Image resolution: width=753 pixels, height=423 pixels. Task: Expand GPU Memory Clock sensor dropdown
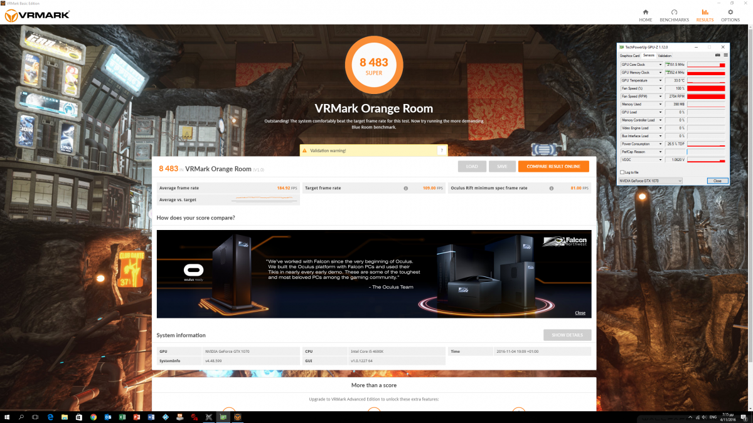pos(660,73)
